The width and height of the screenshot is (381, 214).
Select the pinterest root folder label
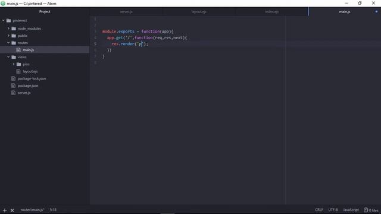click(20, 21)
